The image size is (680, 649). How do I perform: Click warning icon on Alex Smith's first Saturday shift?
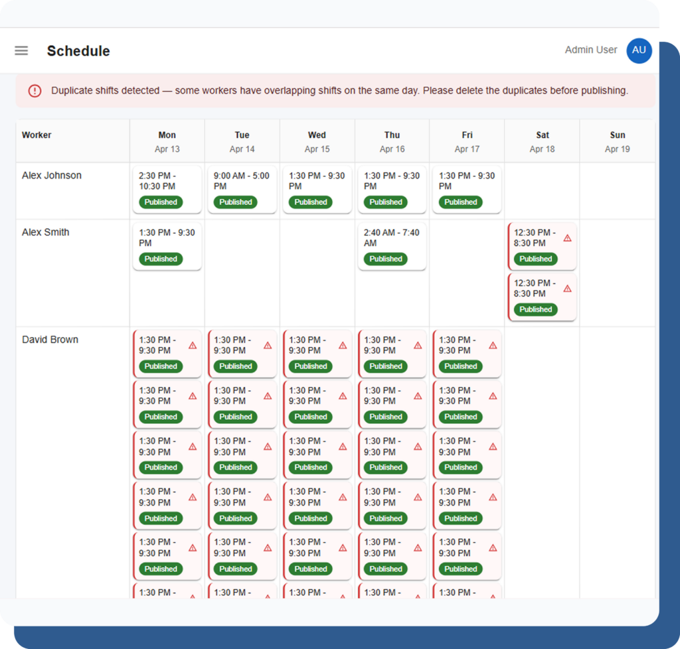(567, 238)
